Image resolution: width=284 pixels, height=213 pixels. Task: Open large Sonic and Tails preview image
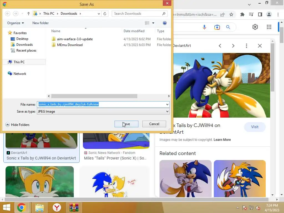coord(222,85)
